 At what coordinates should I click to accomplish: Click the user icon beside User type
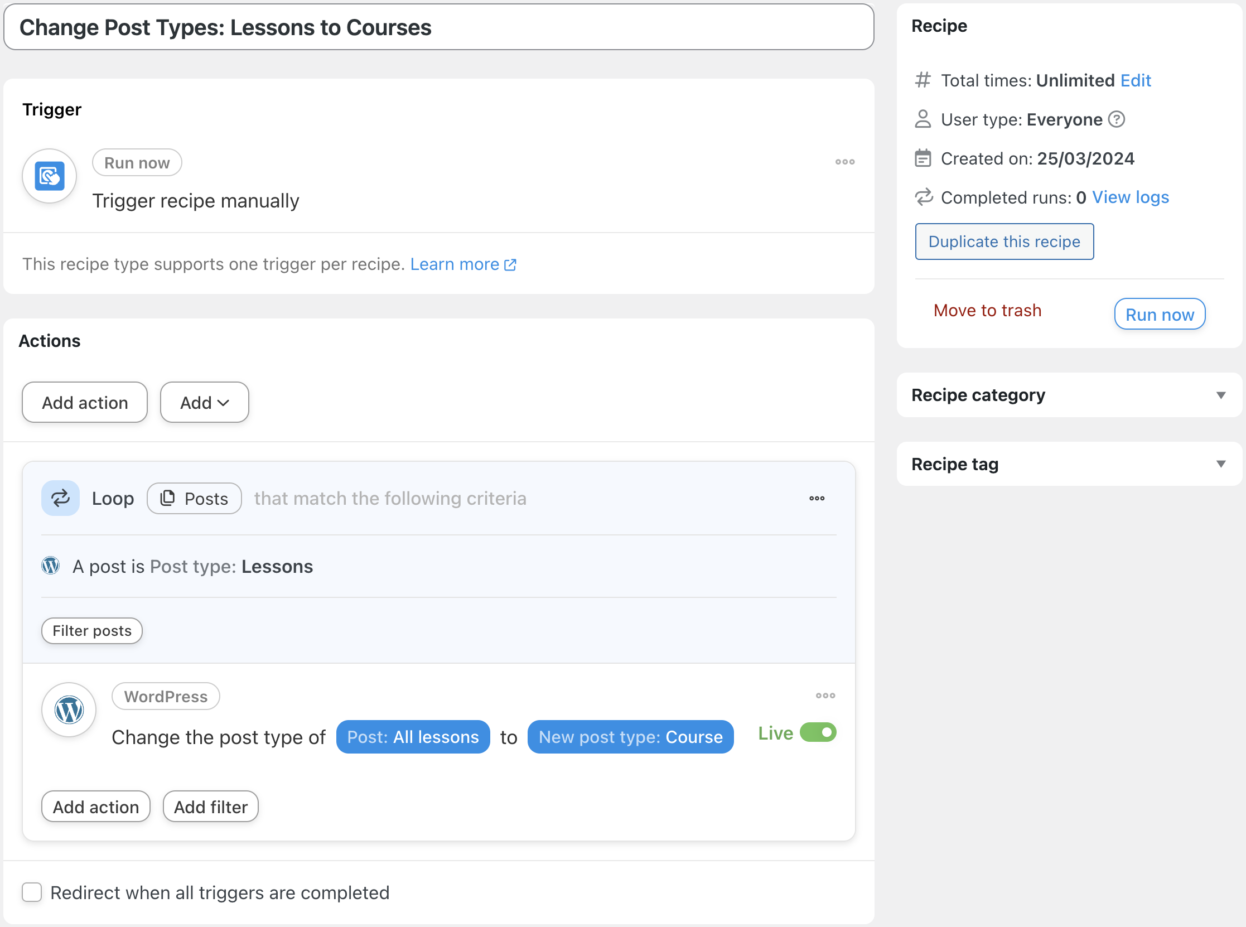(923, 119)
